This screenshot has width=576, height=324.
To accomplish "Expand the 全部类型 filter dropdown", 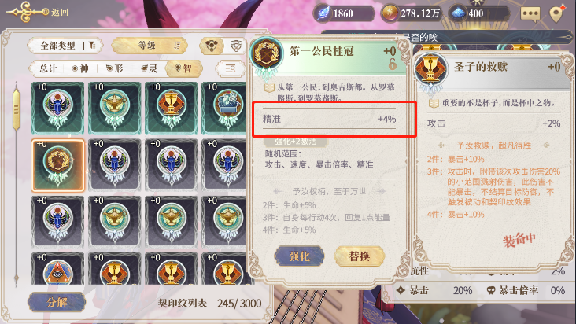I will [65, 46].
